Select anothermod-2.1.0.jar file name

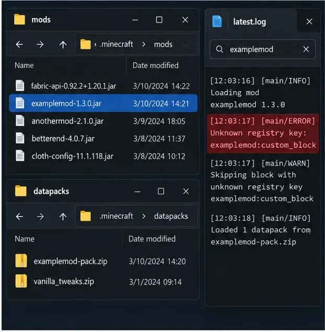67,121
